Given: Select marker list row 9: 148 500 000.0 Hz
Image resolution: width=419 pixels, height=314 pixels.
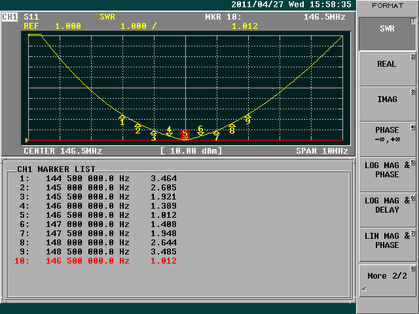Looking at the screenshot, I should (98, 252).
